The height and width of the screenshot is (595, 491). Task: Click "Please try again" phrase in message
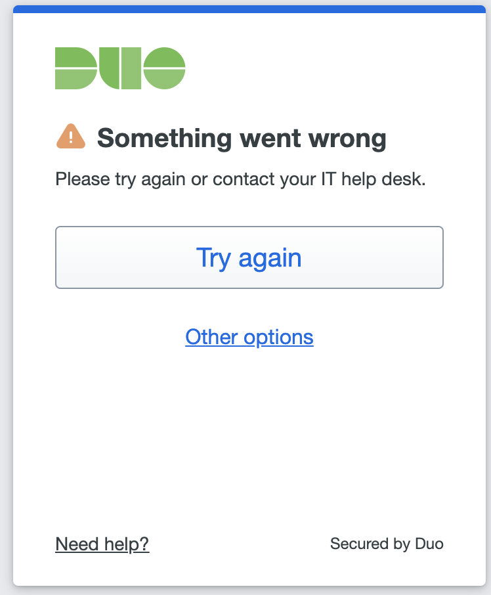[120, 179]
